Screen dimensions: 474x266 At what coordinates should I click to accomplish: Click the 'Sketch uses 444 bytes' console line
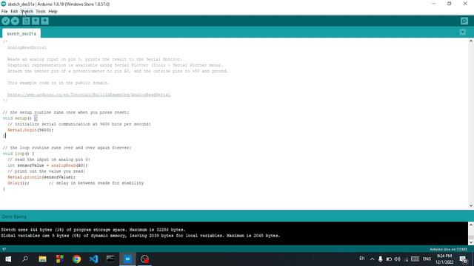(93, 230)
